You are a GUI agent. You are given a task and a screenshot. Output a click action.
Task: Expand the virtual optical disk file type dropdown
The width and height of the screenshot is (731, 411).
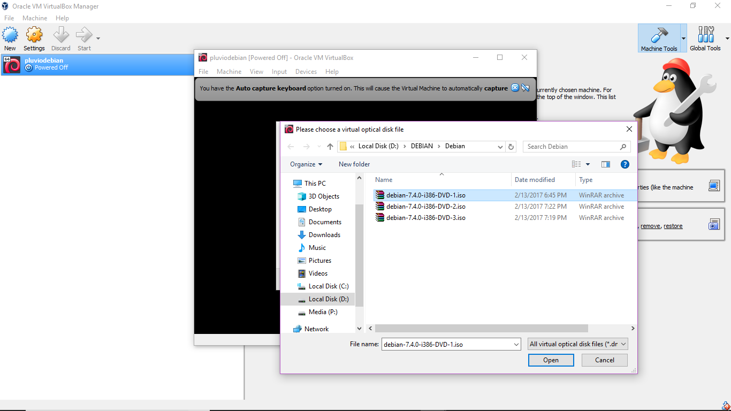622,344
